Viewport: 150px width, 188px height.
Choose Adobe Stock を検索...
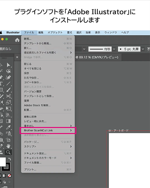(48, 105)
